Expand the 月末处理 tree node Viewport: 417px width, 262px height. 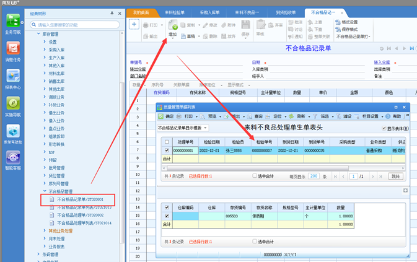[x=45, y=238]
